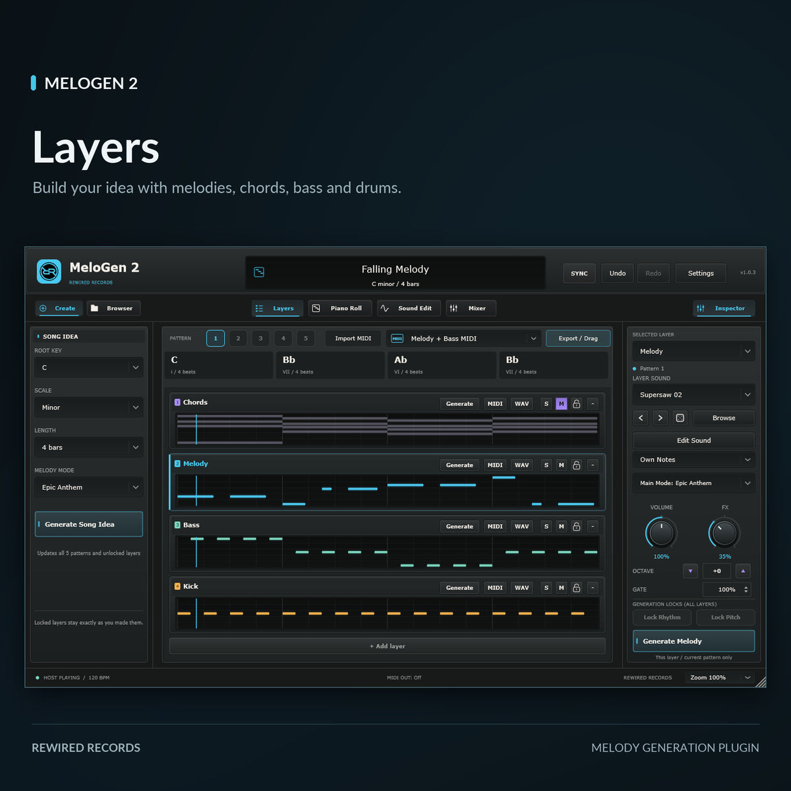The height and width of the screenshot is (791, 791).
Task: Unmute the Chords layer
Action: click(561, 403)
